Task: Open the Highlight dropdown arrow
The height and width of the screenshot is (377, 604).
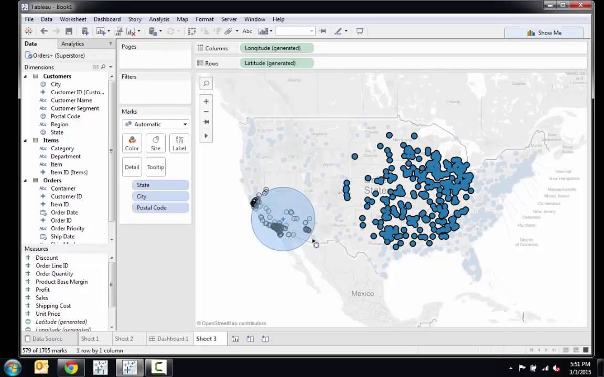Action: pos(346,31)
